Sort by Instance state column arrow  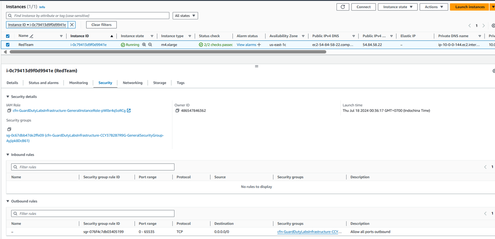[152, 36]
